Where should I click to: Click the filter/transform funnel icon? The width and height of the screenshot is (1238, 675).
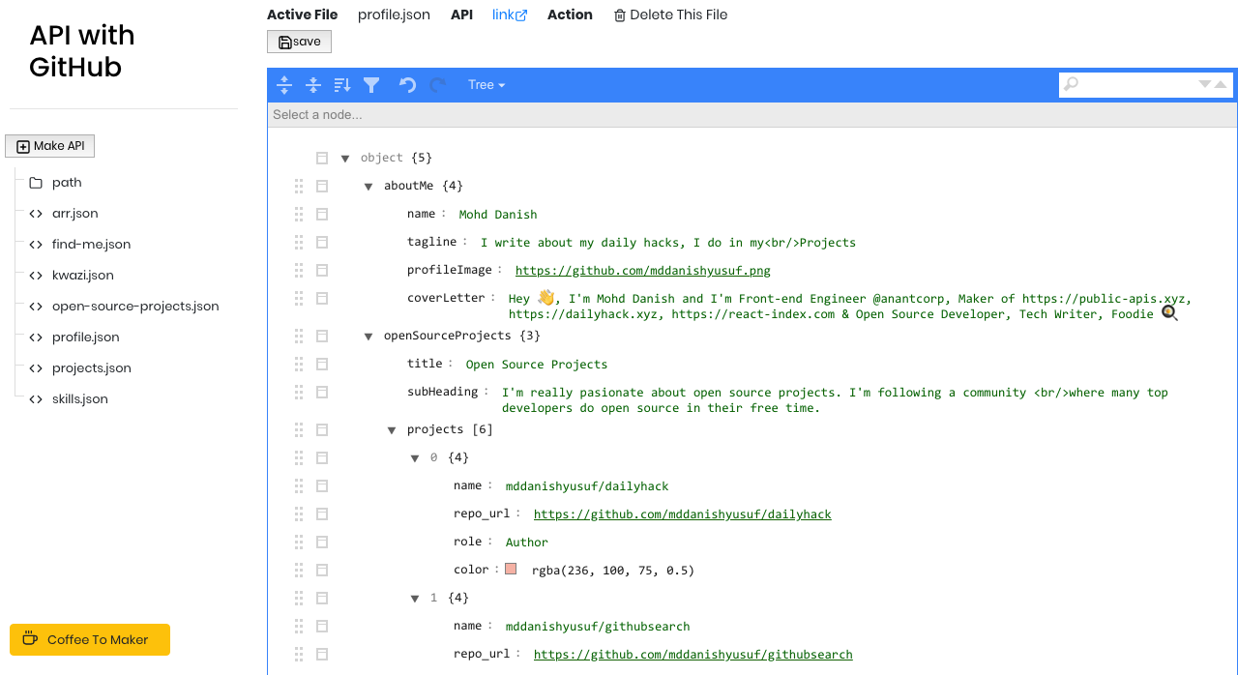[371, 85]
